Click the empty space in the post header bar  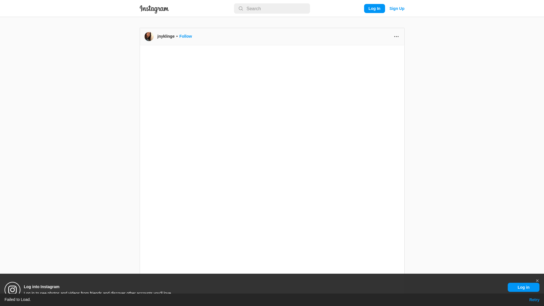tap(292, 37)
